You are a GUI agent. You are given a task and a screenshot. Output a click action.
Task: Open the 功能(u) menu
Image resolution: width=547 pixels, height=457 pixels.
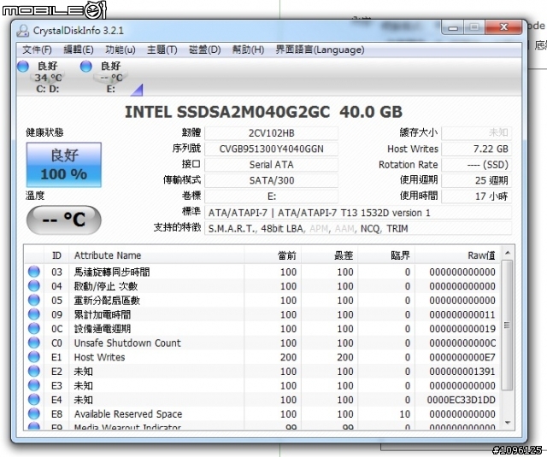coord(121,50)
